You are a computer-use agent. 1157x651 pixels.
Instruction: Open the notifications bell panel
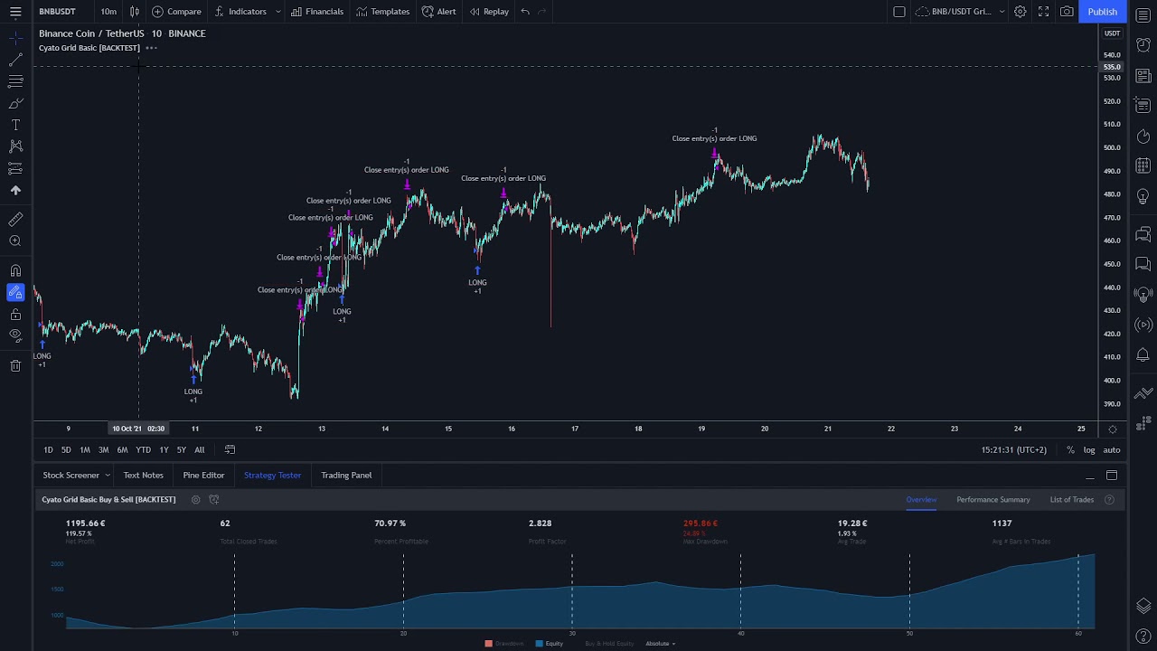(x=1143, y=354)
